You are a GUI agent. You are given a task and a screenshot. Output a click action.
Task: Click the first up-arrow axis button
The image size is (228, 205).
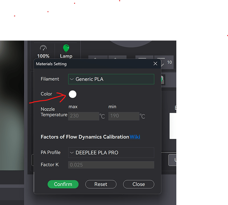pyautogui.click(x=98, y=57)
